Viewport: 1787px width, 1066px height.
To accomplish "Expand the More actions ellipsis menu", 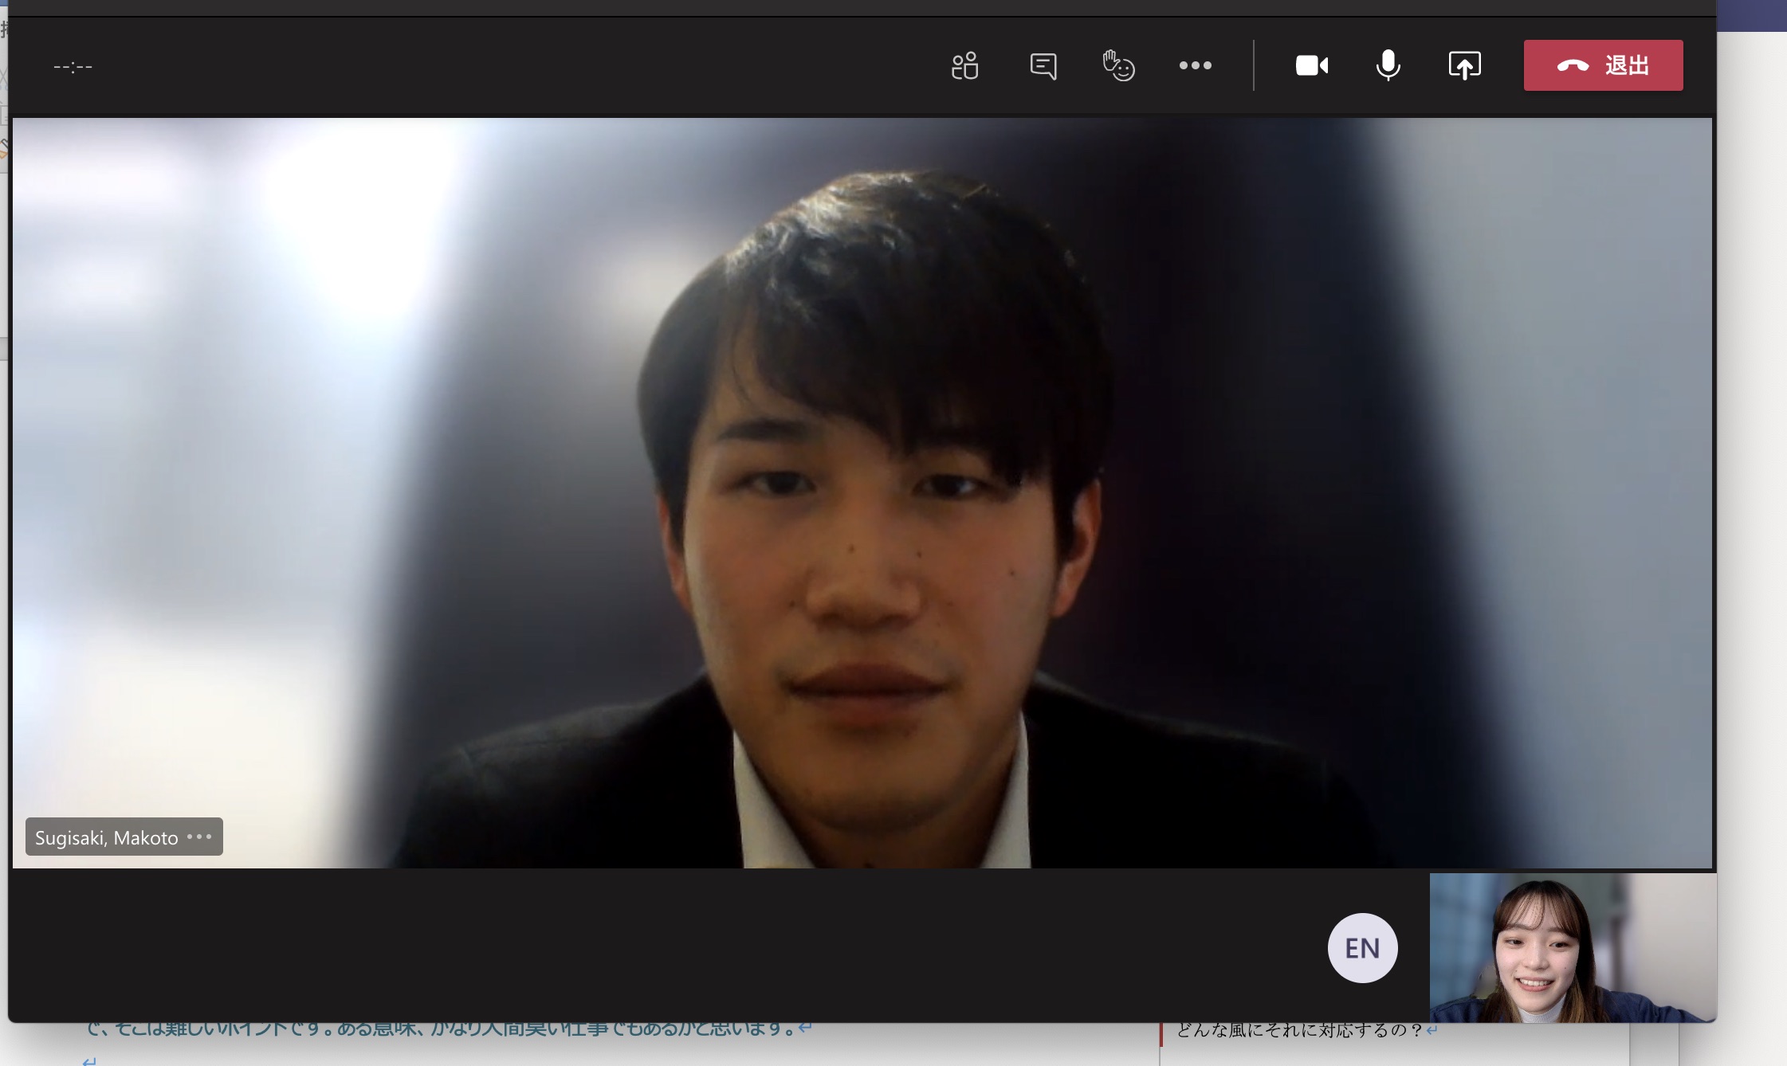I will [1195, 65].
